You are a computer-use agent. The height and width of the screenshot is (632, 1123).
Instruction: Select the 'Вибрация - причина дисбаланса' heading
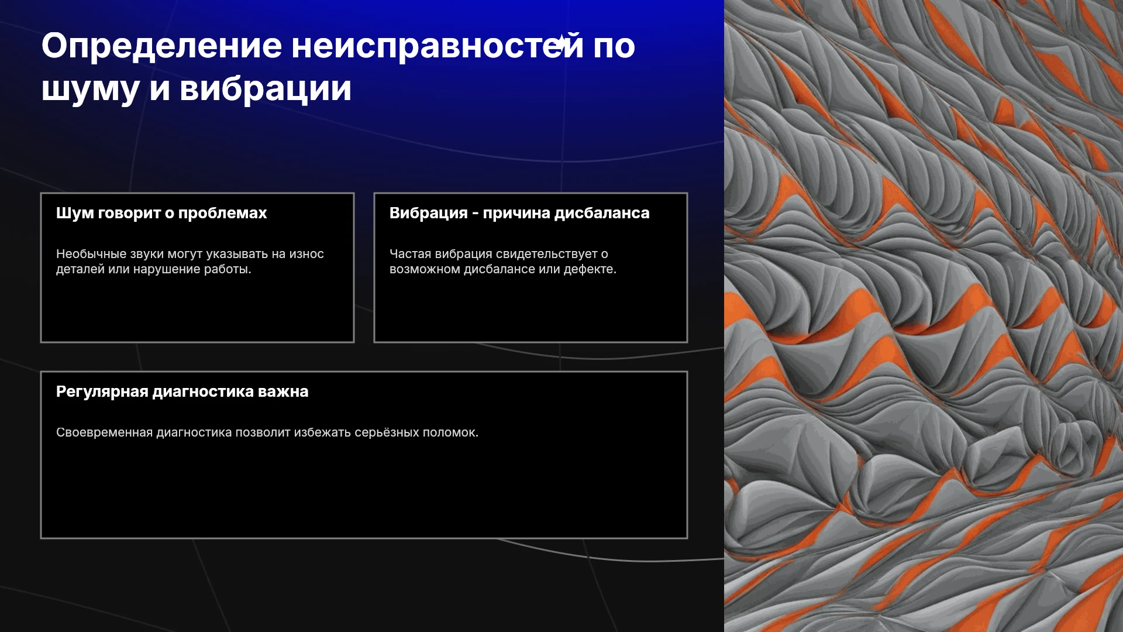coord(519,213)
